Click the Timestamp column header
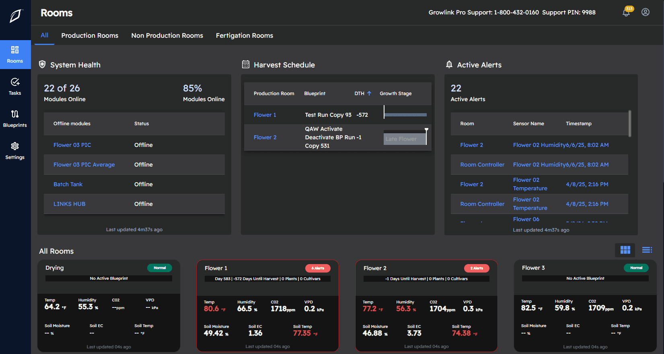 coord(579,124)
